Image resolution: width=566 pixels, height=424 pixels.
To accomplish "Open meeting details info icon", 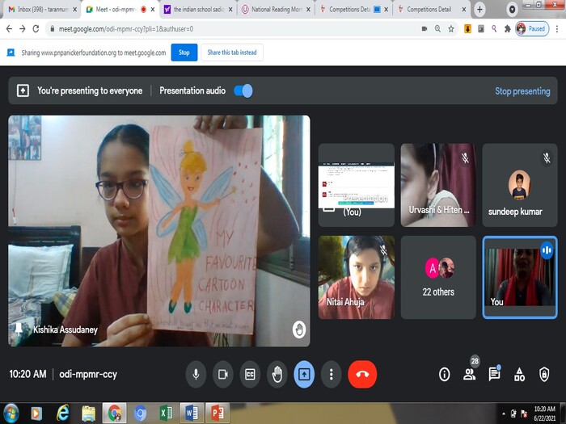I will click(445, 374).
